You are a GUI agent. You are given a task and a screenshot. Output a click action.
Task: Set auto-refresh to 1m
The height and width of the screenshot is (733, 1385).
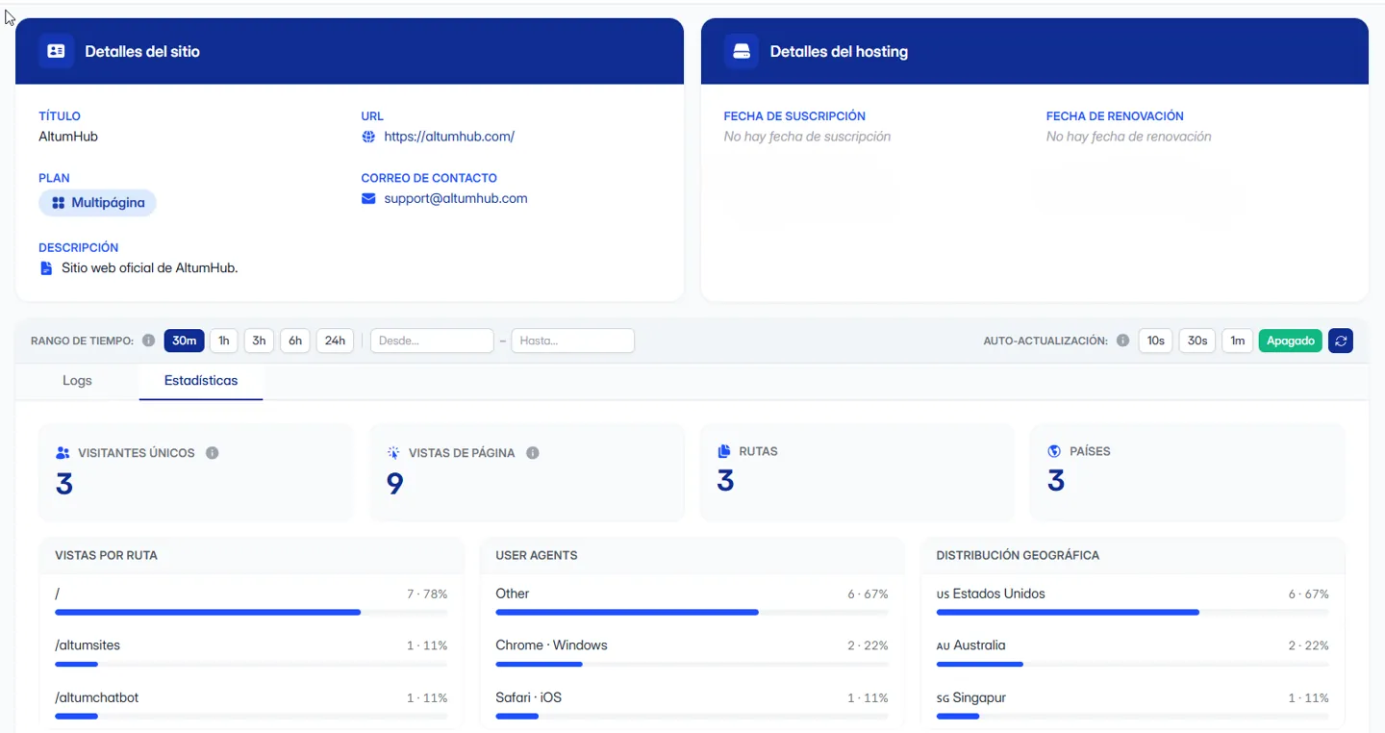click(x=1238, y=341)
